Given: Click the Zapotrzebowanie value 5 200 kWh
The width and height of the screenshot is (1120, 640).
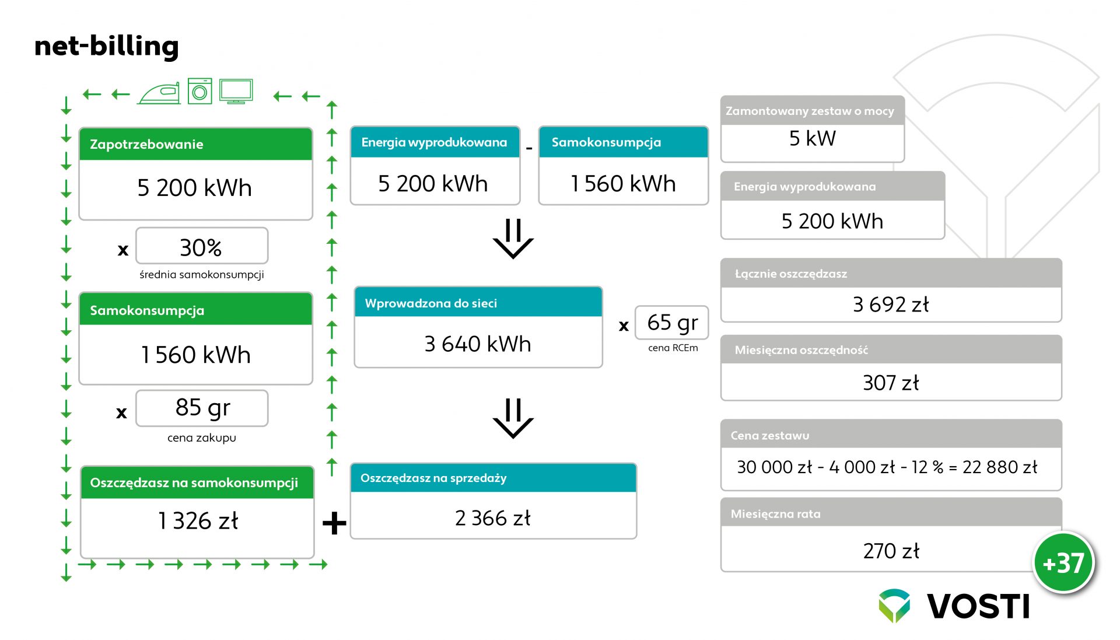Looking at the screenshot, I should [x=195, y=188].
